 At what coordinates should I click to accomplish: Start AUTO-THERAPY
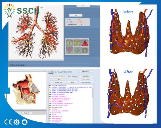pos(72,77)
